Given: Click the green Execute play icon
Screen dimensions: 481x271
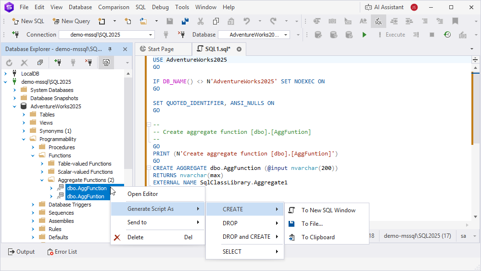Looking at the screenshot, I should (364, 35).
